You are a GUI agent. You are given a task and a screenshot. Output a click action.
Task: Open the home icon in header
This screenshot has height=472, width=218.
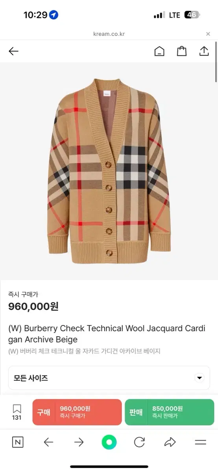coord(159,51)
